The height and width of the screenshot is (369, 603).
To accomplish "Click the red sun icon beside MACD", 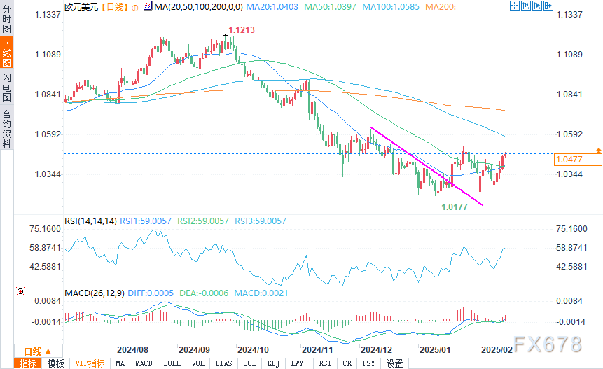I will [x=20, y=291].
